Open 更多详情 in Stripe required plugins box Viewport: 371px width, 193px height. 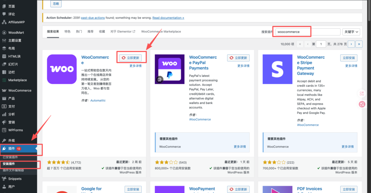[347, 147]
